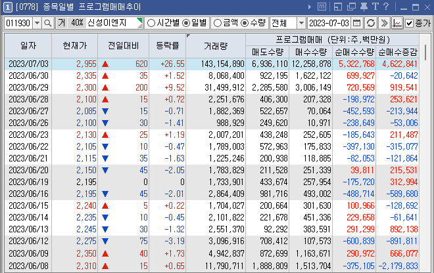This screenshot has width=434, height=273.
Task: Select the row dated 2023/06/30
Action: pos(212,75)
